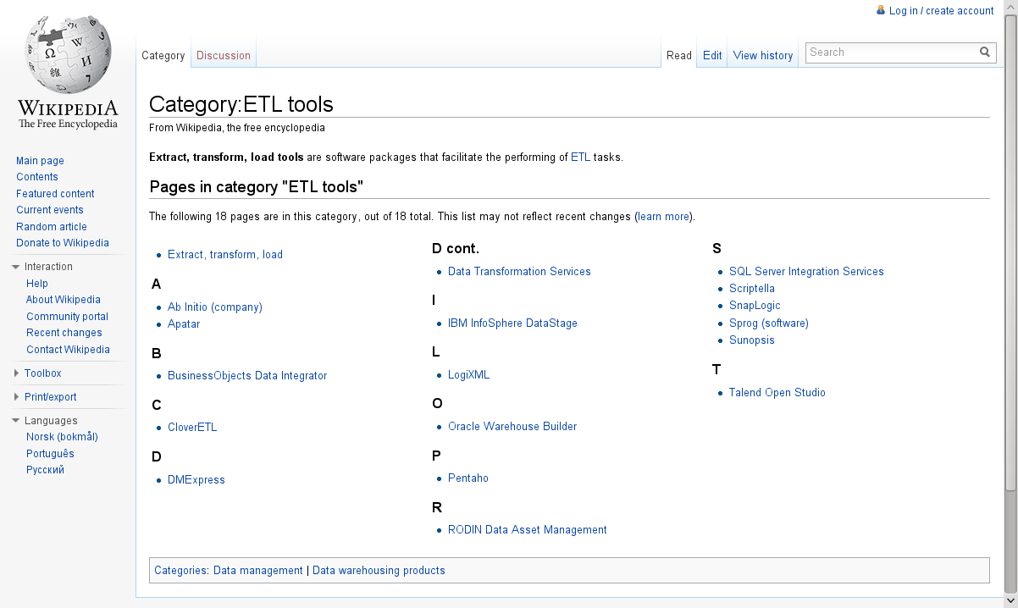Screen dimensions: 1018x608
Task: Open the Edit tab
Action: 712,55
